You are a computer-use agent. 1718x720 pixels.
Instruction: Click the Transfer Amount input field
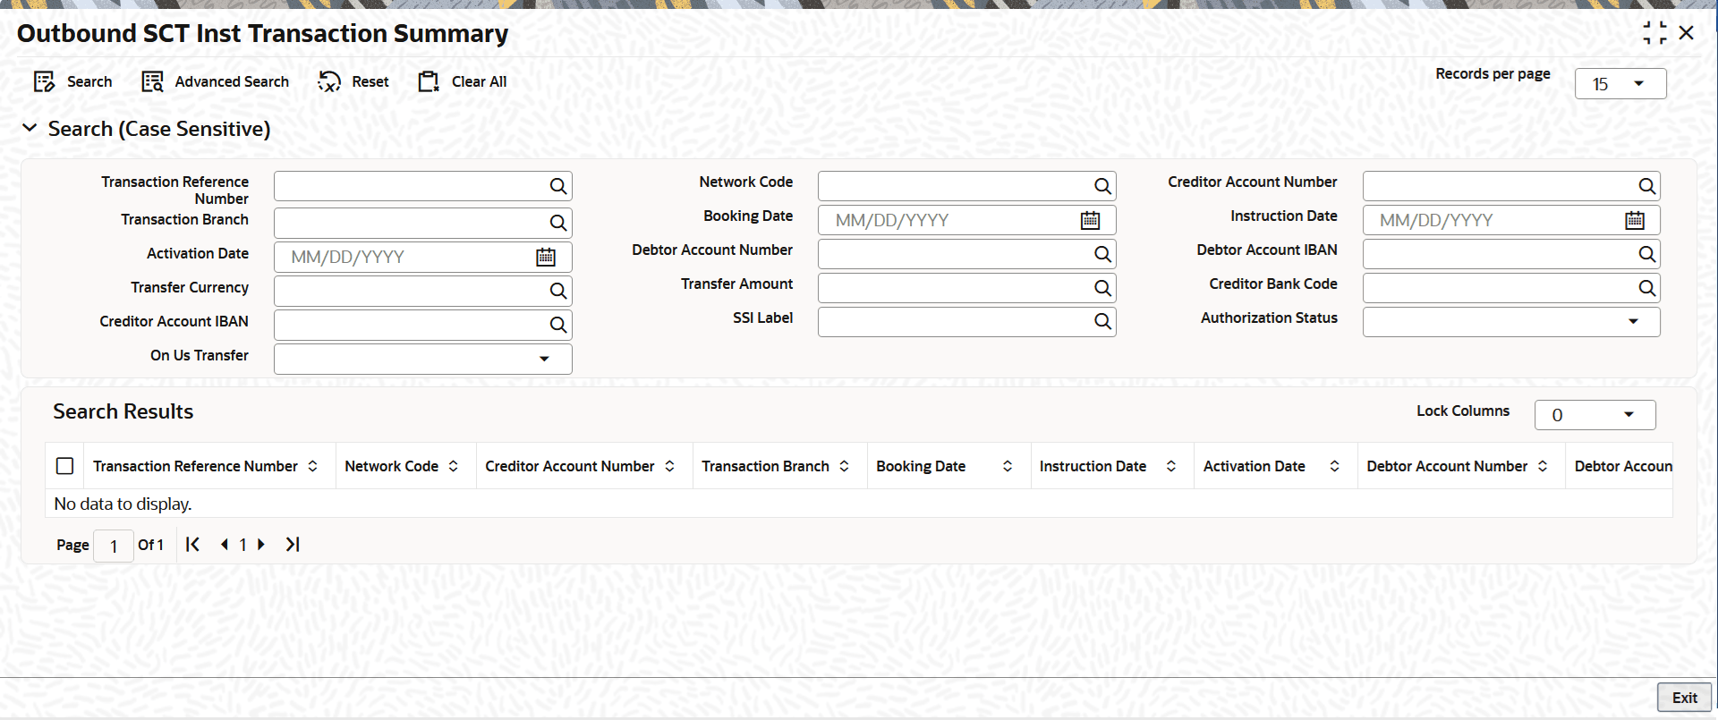tap(967, 288)
